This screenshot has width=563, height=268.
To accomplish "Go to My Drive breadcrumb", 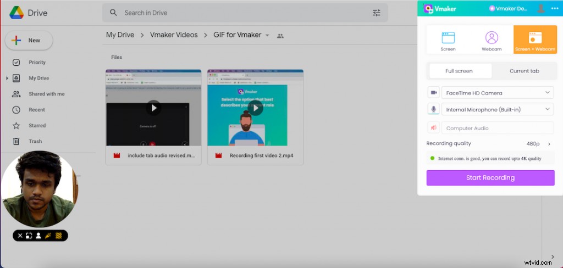I will click(x=120, y=35).
